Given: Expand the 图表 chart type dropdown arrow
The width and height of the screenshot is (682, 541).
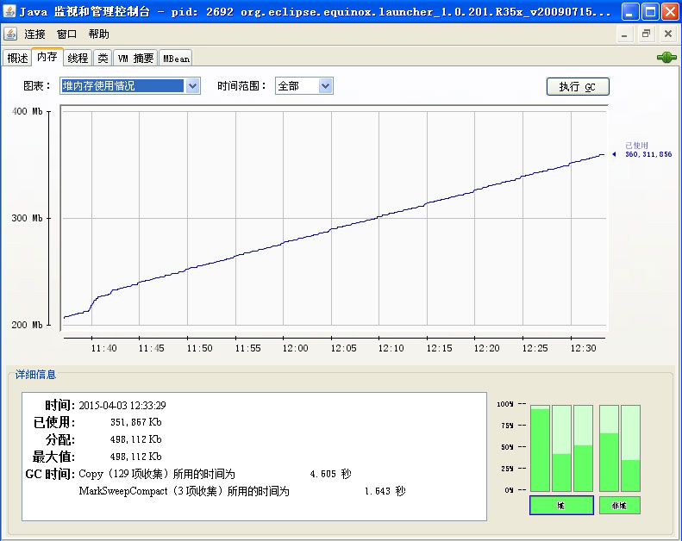Looking at the screenshot, I should pos(192,86).
